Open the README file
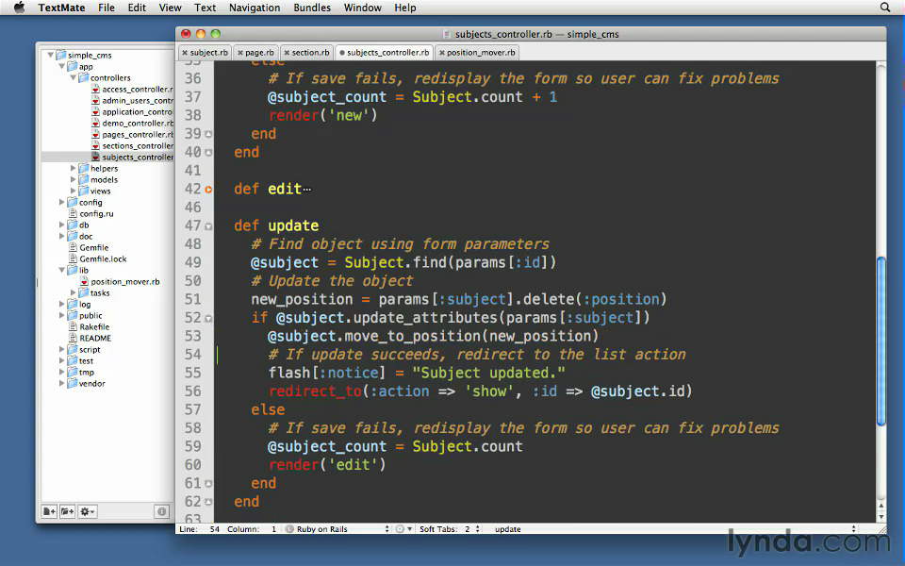Image resolution: width=905 pixels, height=566 pixels. [90, 338]
